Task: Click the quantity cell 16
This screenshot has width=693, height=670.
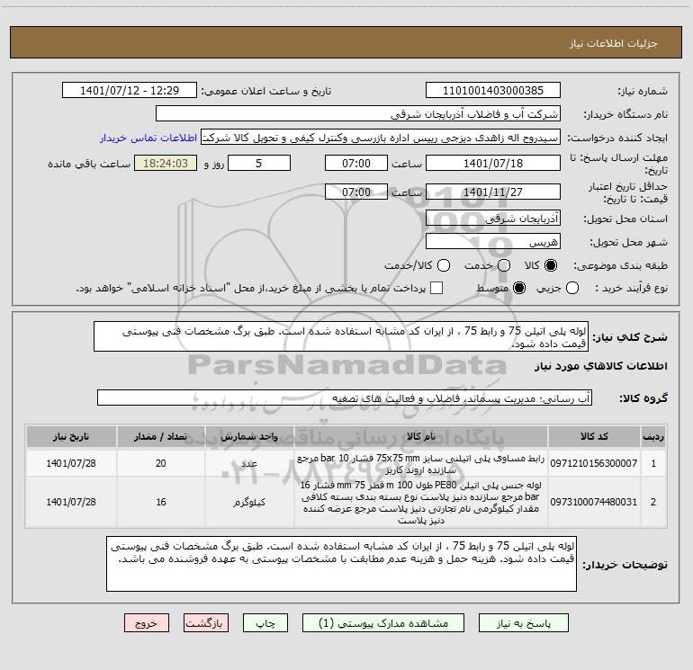Action: (x=161, y=502)
